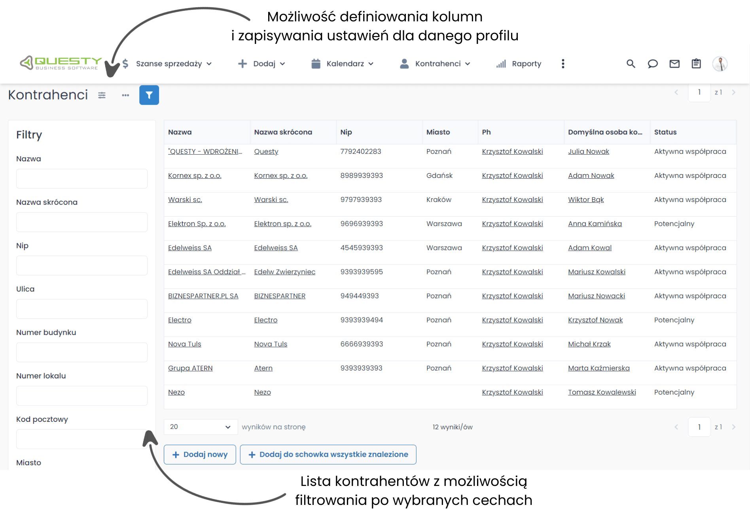Expand the Kalendarz menu
This screenshot has width=750, height=514.
[x=343, y=64]
